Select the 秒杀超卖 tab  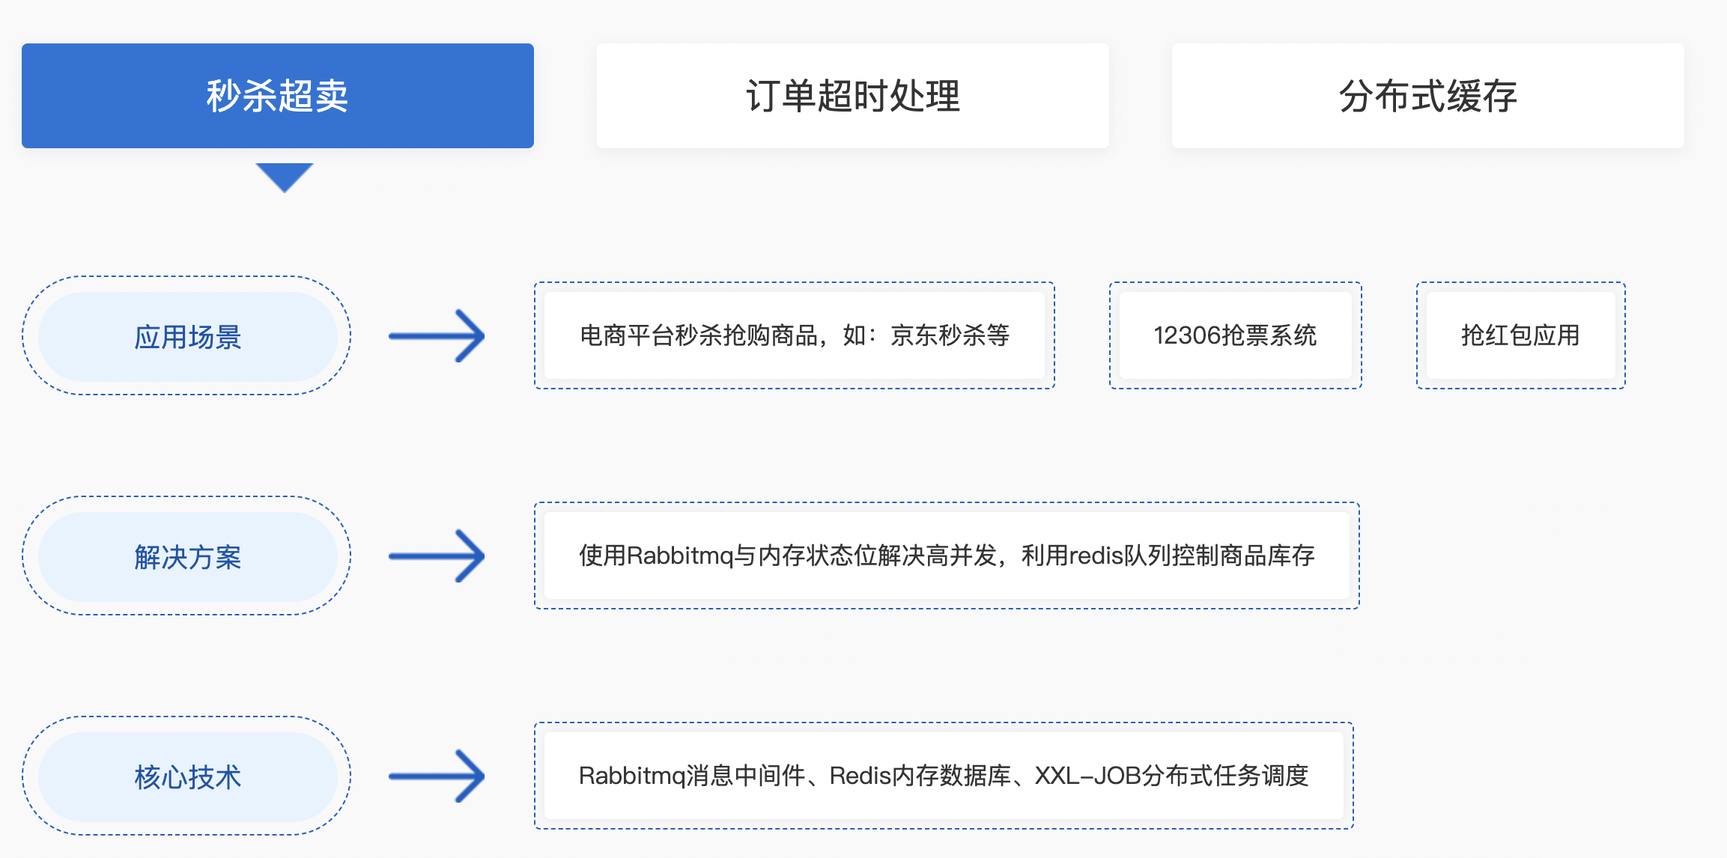pyautogui.click(x=277, y=96)
